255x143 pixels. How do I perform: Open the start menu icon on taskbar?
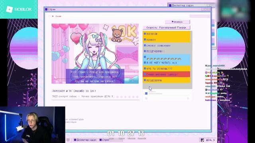tap(68, 140)
